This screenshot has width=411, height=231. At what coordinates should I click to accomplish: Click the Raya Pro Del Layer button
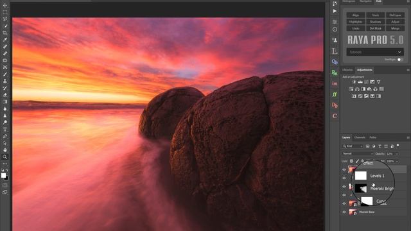pyautogui.click(x=396, y=15)
